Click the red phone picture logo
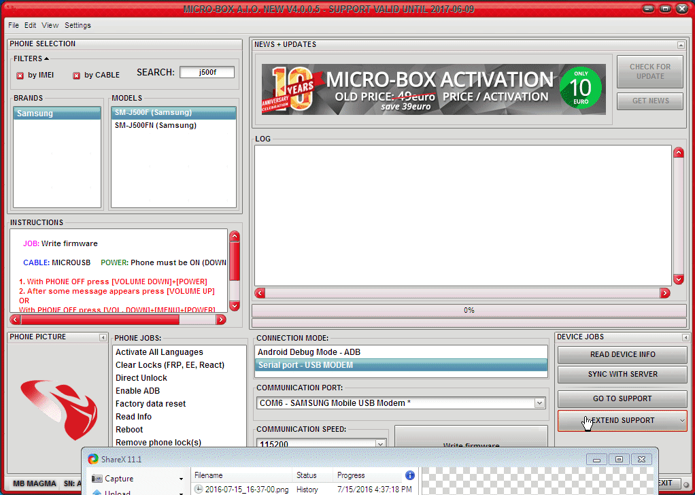This screenshot has width=695, height=495. click(x=58, y=408)
